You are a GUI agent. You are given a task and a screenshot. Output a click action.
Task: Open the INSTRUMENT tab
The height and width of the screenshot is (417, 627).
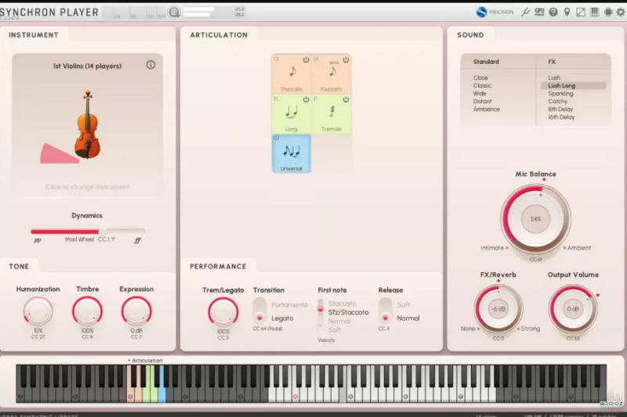(x=34, y=34)
